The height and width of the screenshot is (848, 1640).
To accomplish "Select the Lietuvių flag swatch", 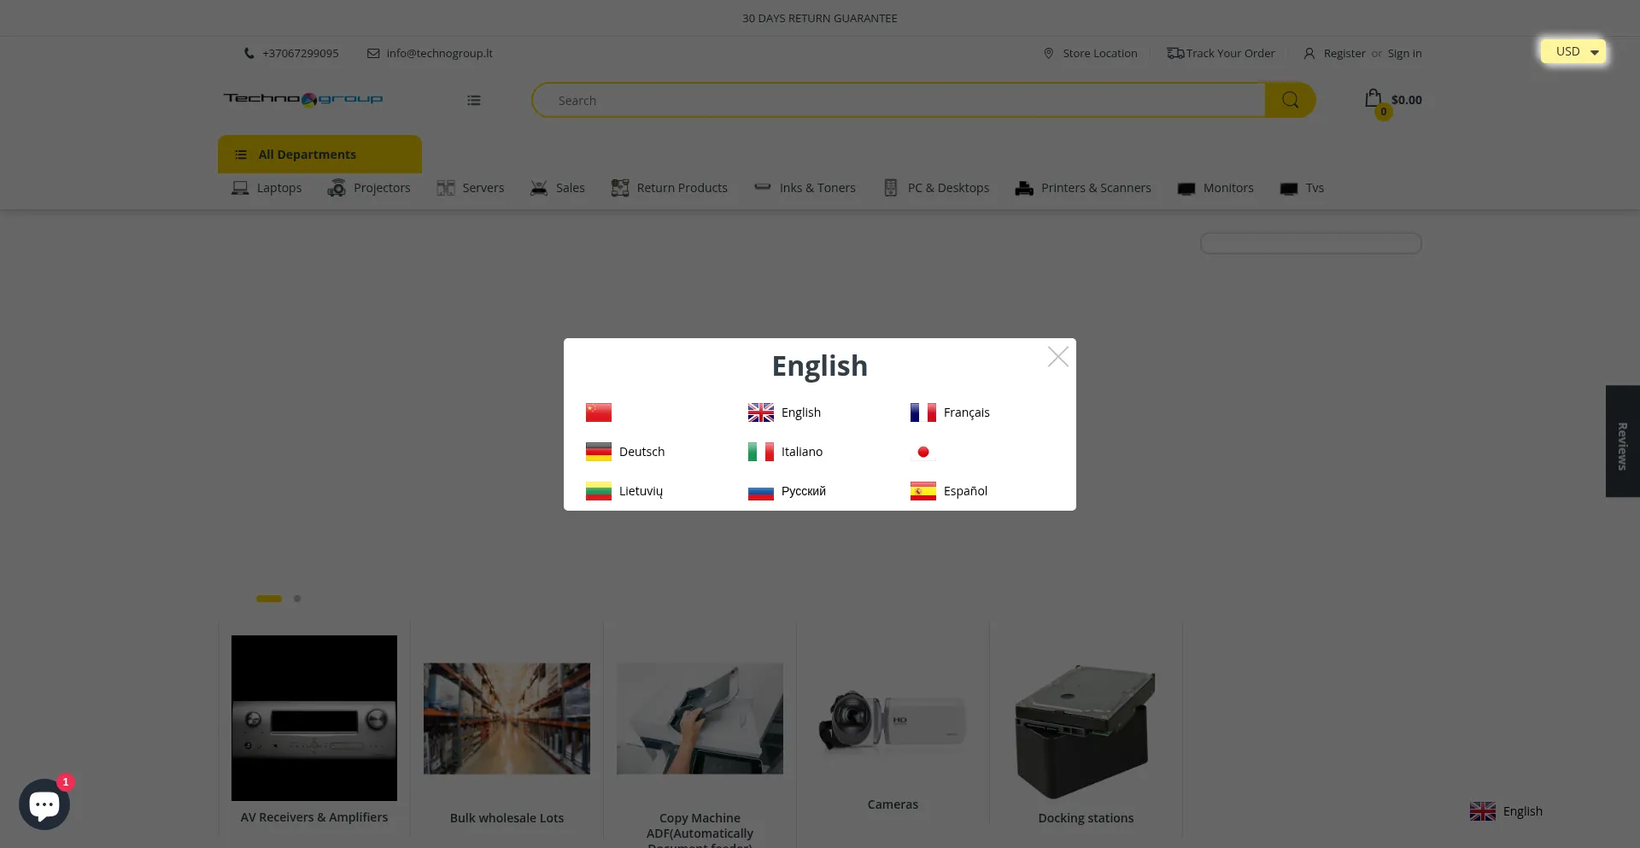I will (x=599, y=491).
